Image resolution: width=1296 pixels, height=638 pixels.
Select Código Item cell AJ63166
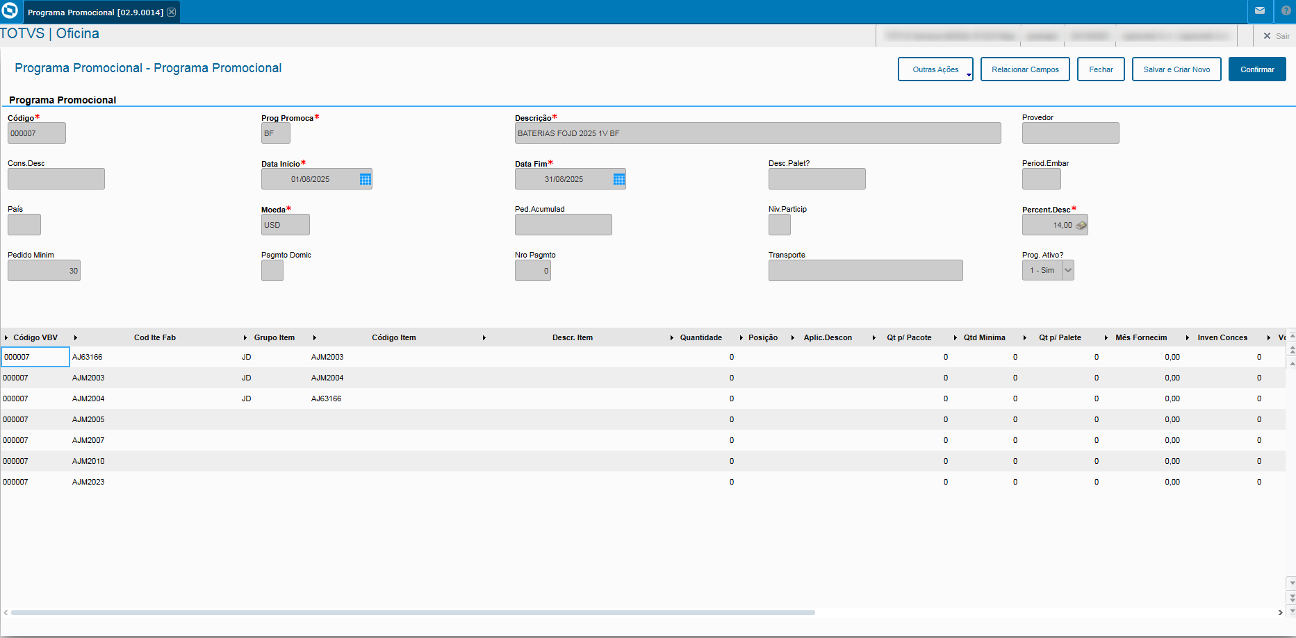coord(394,398)
